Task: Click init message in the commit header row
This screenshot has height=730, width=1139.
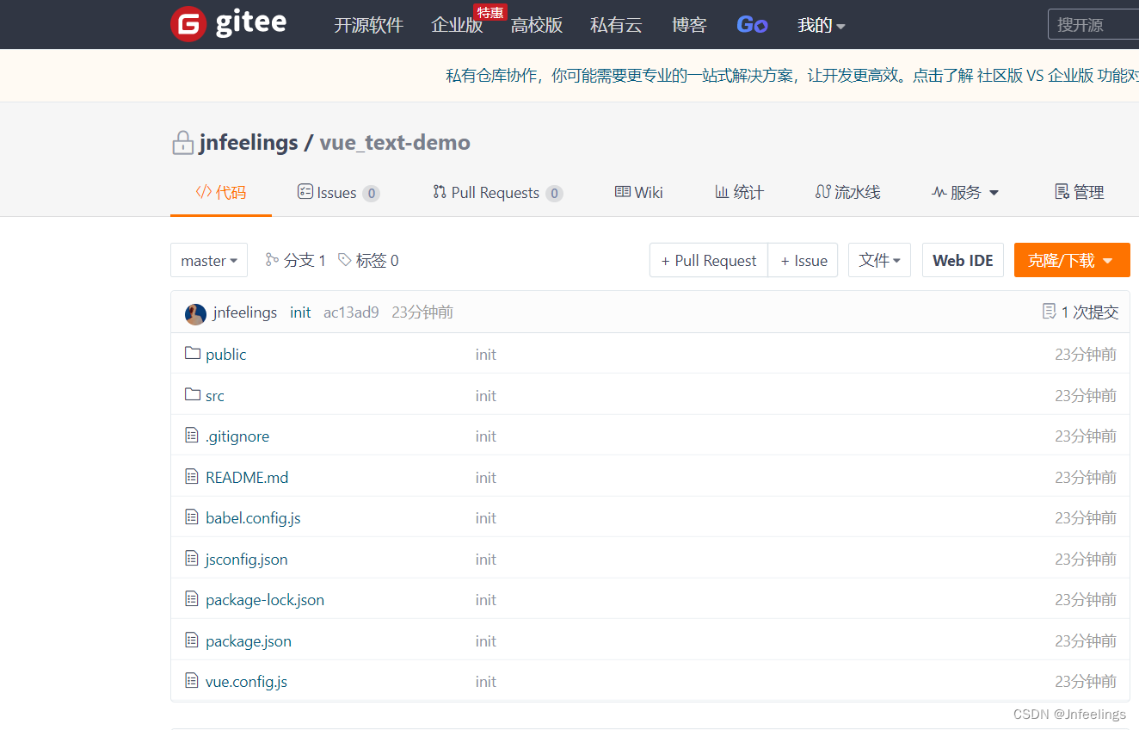Action: (300, 312)
